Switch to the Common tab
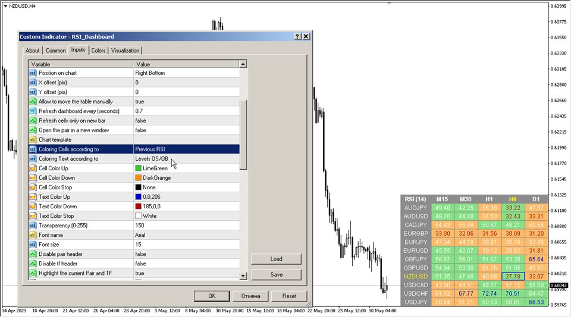Image resolution: width=571 pixels, height=317 pixels. pos(56,50)
